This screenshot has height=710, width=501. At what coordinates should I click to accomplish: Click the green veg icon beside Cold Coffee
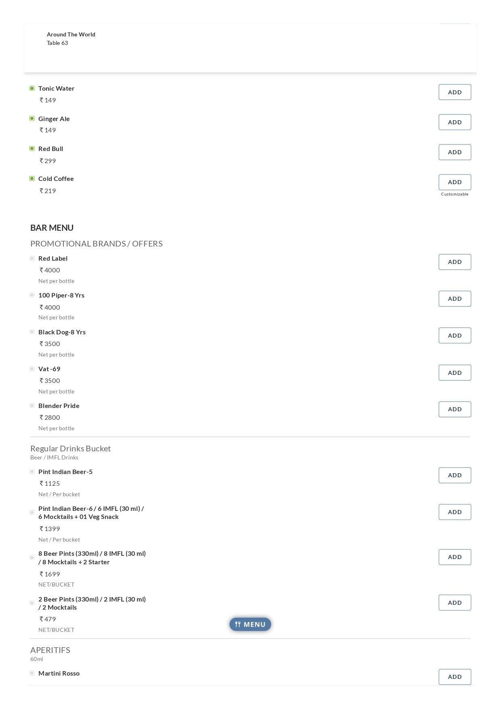[32, 179]
